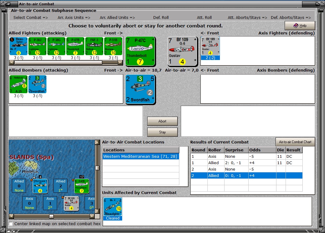Click the Surprise column header

click(x=236, y=150)
